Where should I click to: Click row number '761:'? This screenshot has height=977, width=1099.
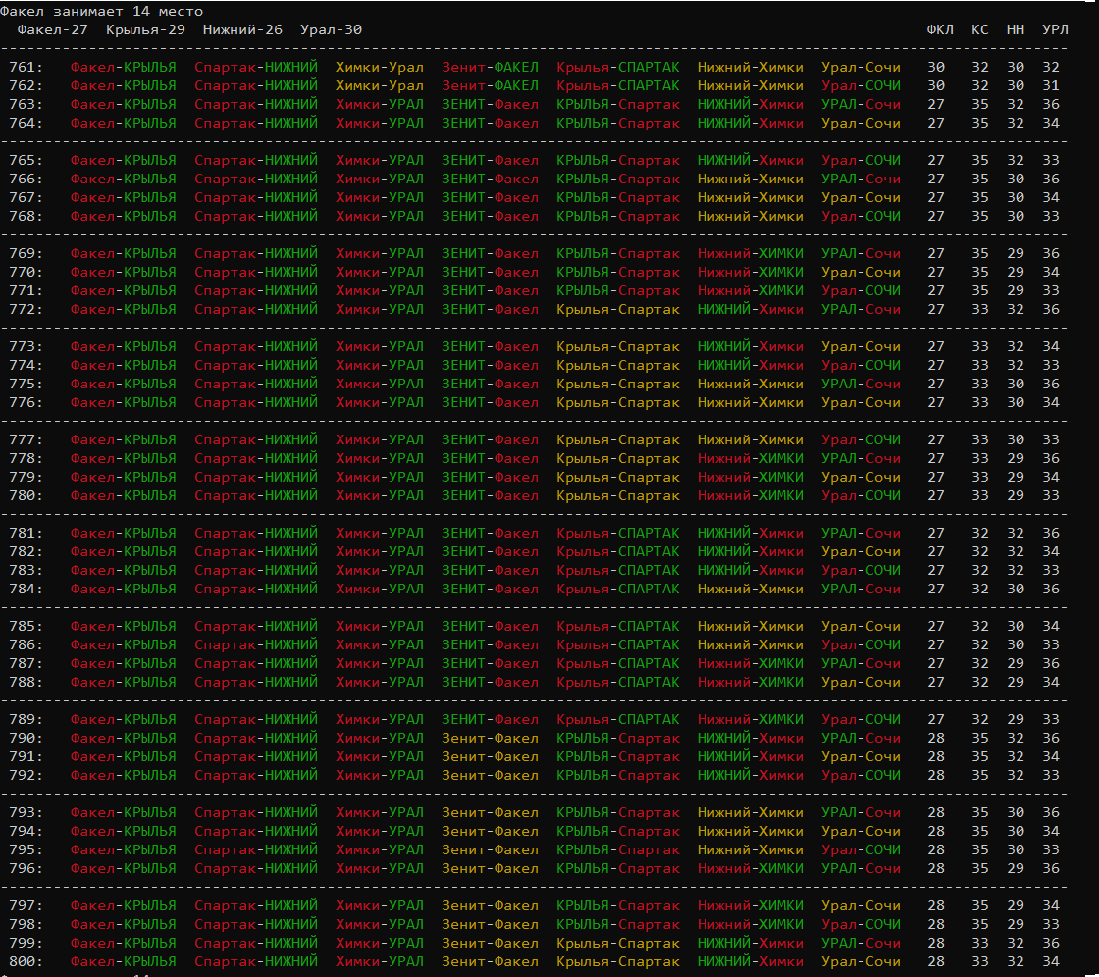(x=26, y=68)
